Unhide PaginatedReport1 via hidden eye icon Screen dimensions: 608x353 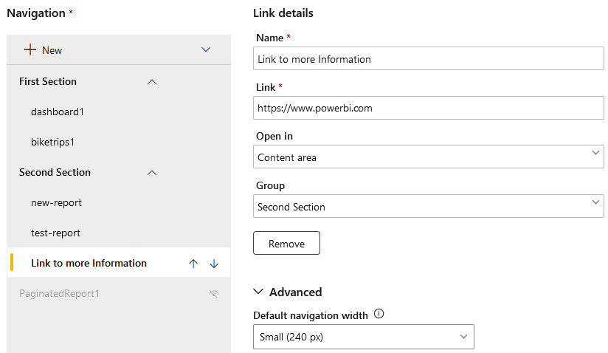[x=214, y=294]
